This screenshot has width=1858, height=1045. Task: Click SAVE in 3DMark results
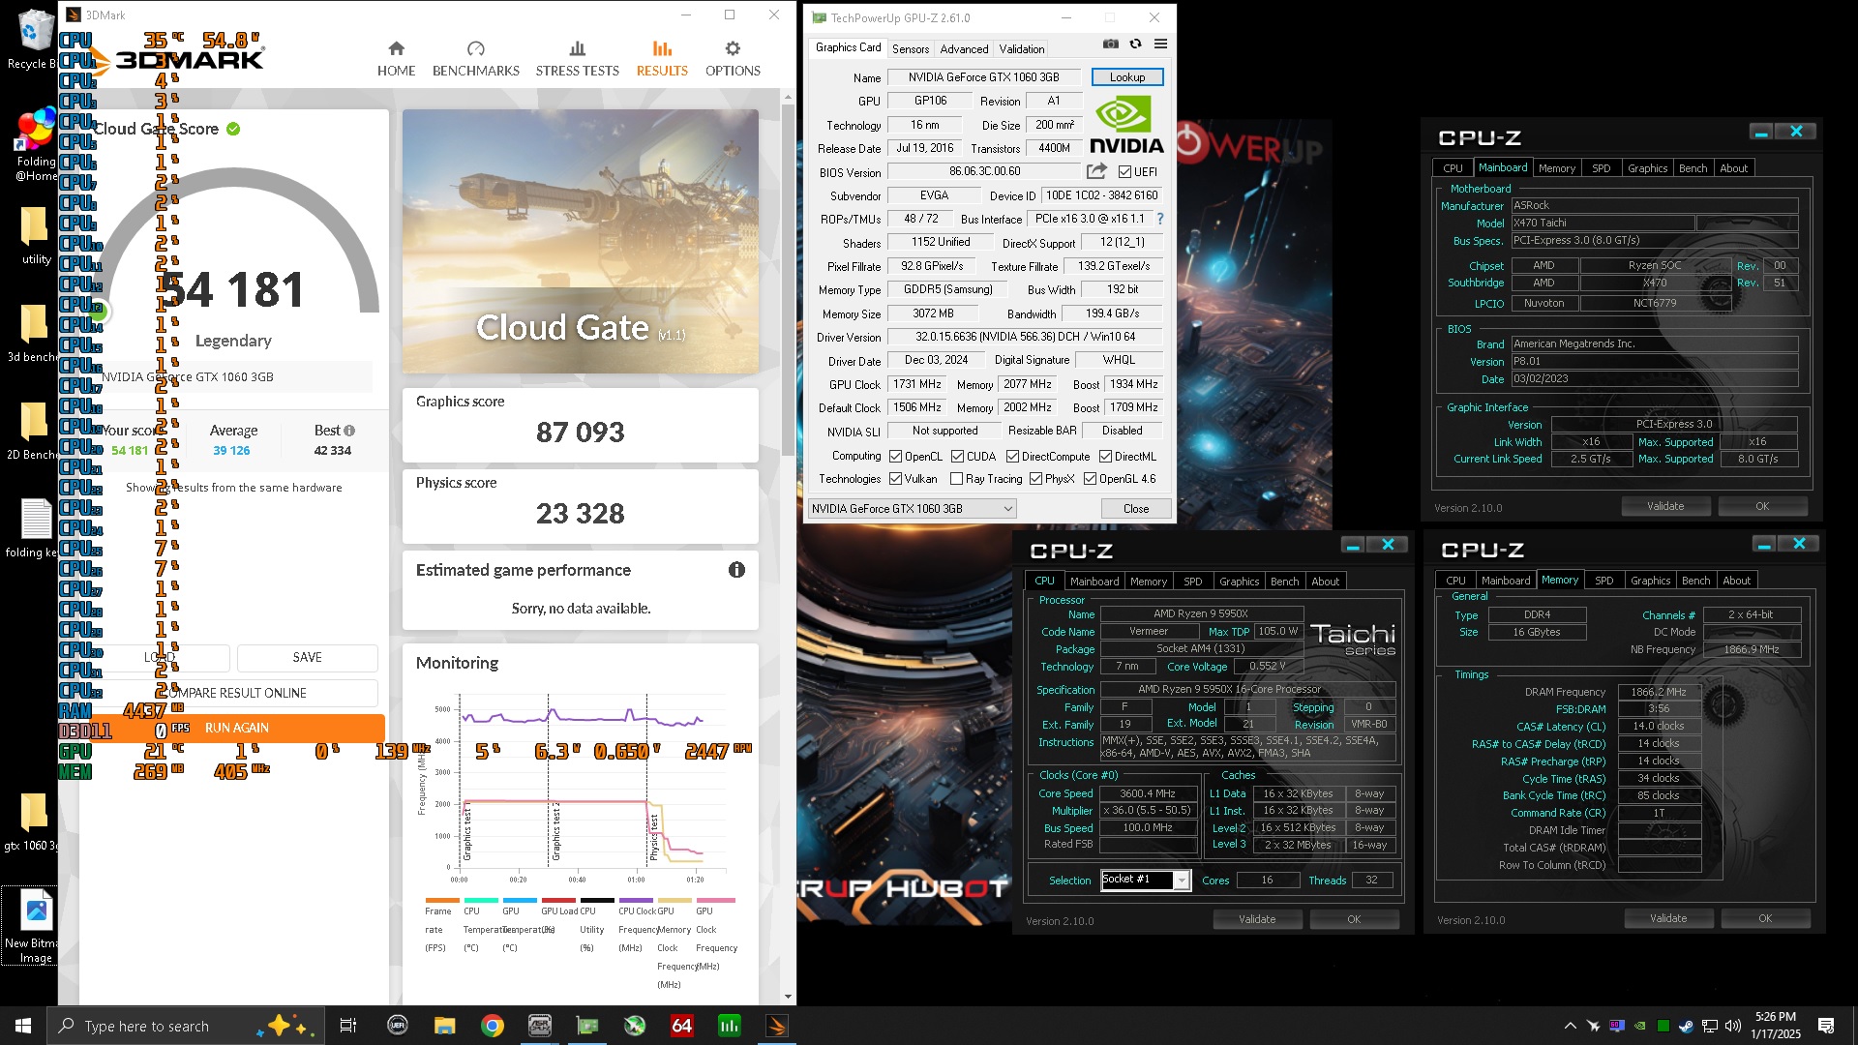click(x=307, y=657)
